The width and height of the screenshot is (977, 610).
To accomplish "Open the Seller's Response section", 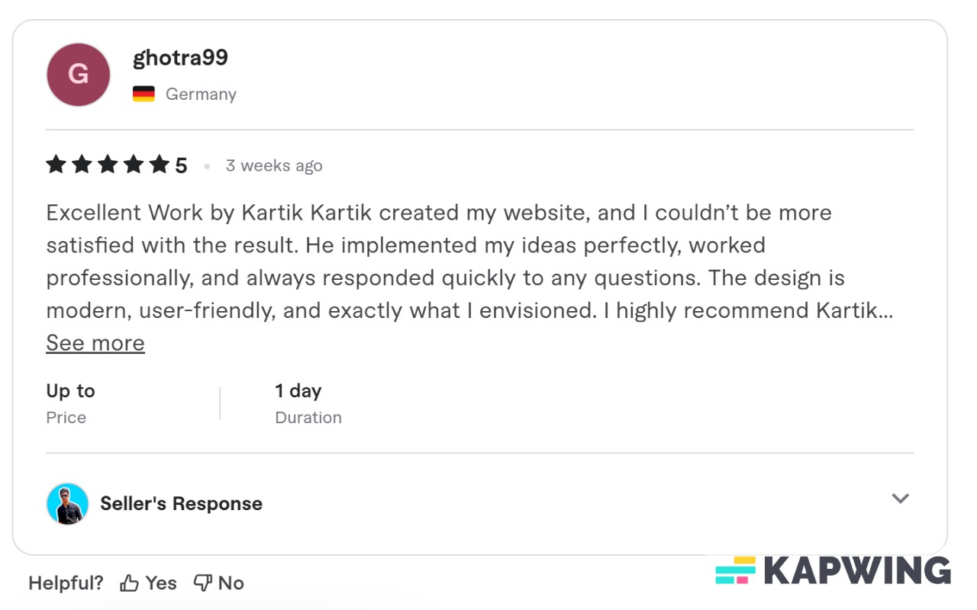I will [x=182, y=502].
